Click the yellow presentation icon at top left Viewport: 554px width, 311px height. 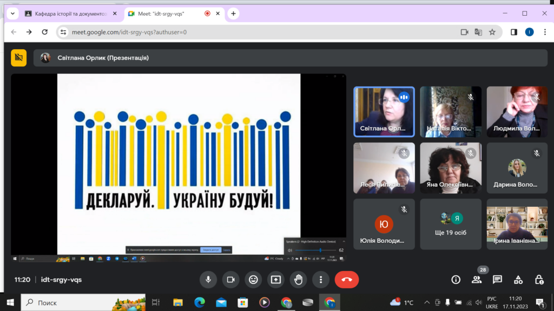[x=19, y=58]
